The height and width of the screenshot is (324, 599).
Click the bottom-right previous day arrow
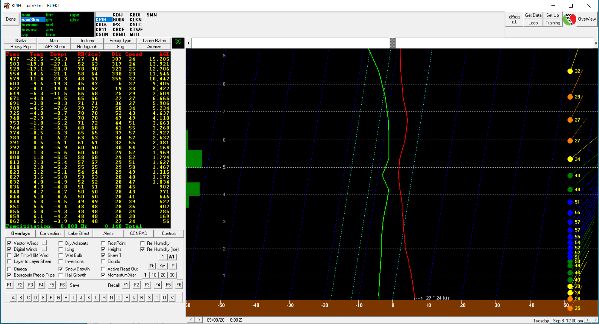click(x=587, y=320)
